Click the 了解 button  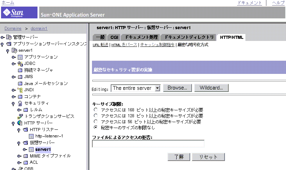179,157
